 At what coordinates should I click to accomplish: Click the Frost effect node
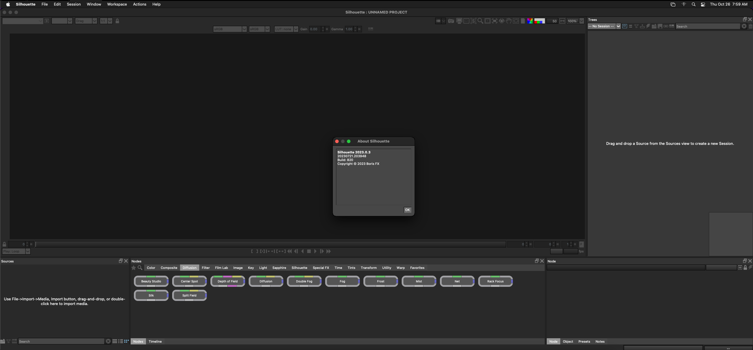point(380,281)
